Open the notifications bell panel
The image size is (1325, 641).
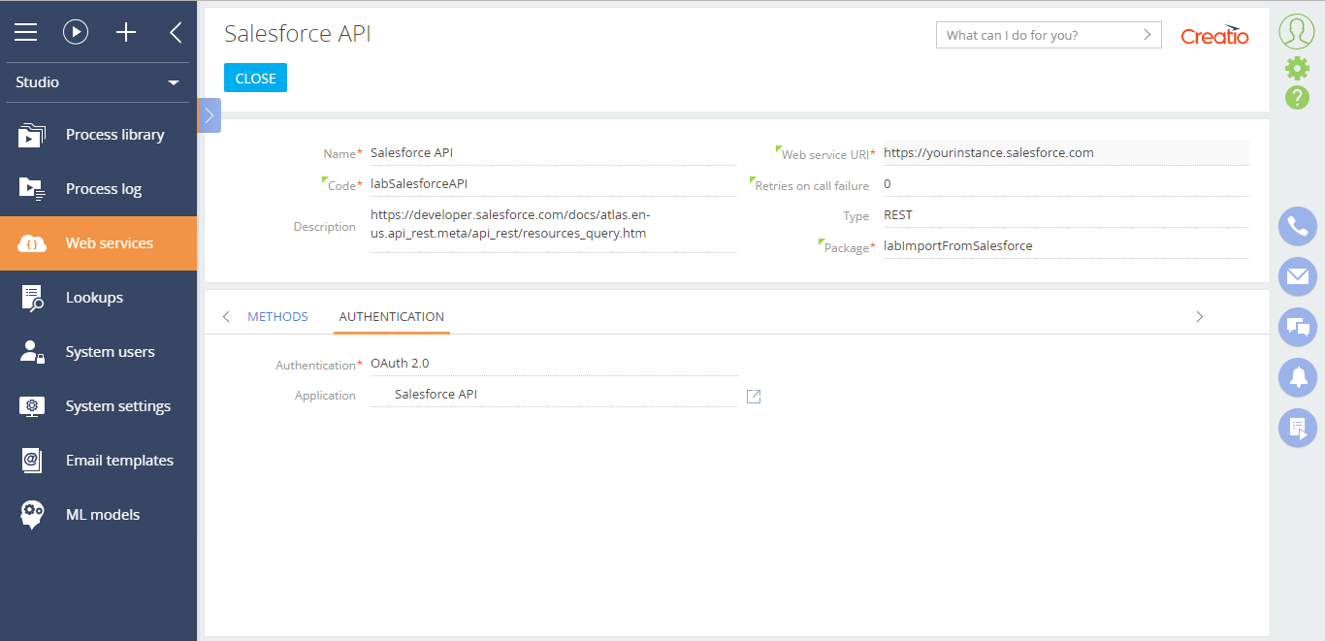click(x=1297, y=377)
